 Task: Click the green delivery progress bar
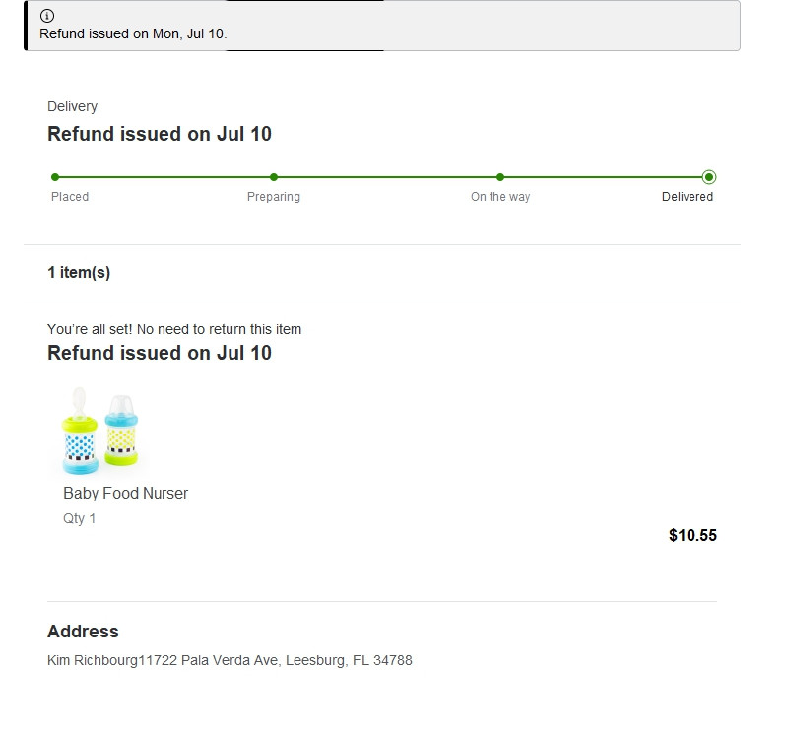click(384, 177)
